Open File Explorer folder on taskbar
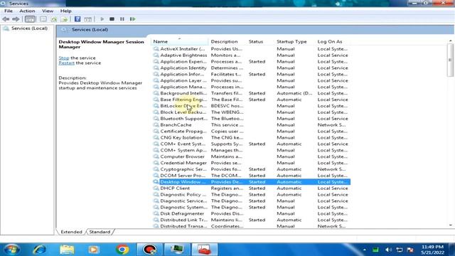 (67, 250)
